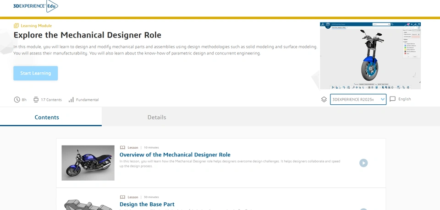The width and height of the screenshot is (440, 210).
Task: Click the Learning Module label
Action: [x=36, y=26]
